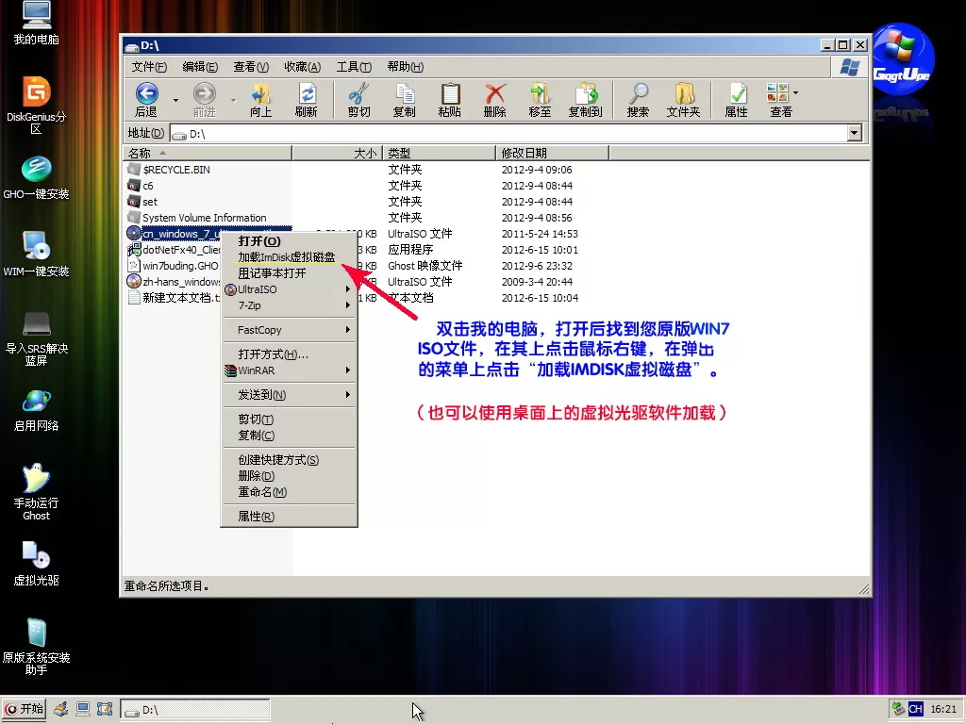The width and height of the screenshot is (966, 724).
Task: Click the CH language indicator in tray
Action: 914,709
